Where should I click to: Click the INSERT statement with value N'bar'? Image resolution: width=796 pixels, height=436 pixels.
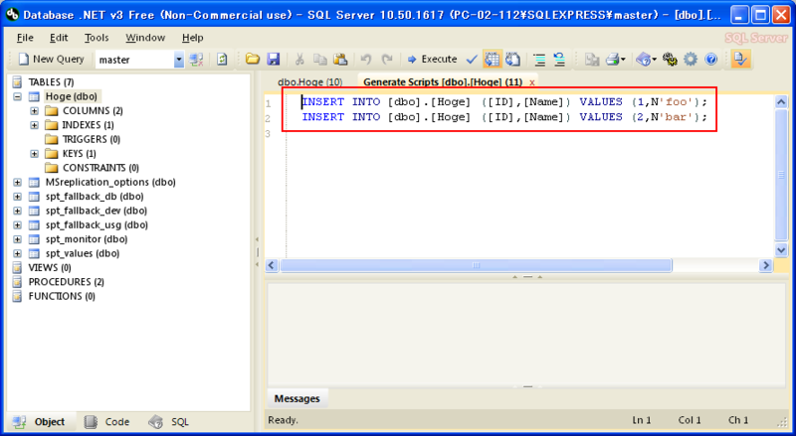pyautogui.click(x=504, y=117)
